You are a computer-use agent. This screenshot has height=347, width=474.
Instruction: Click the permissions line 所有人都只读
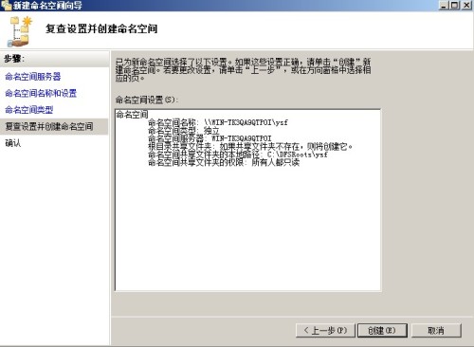tap(224, 162)
